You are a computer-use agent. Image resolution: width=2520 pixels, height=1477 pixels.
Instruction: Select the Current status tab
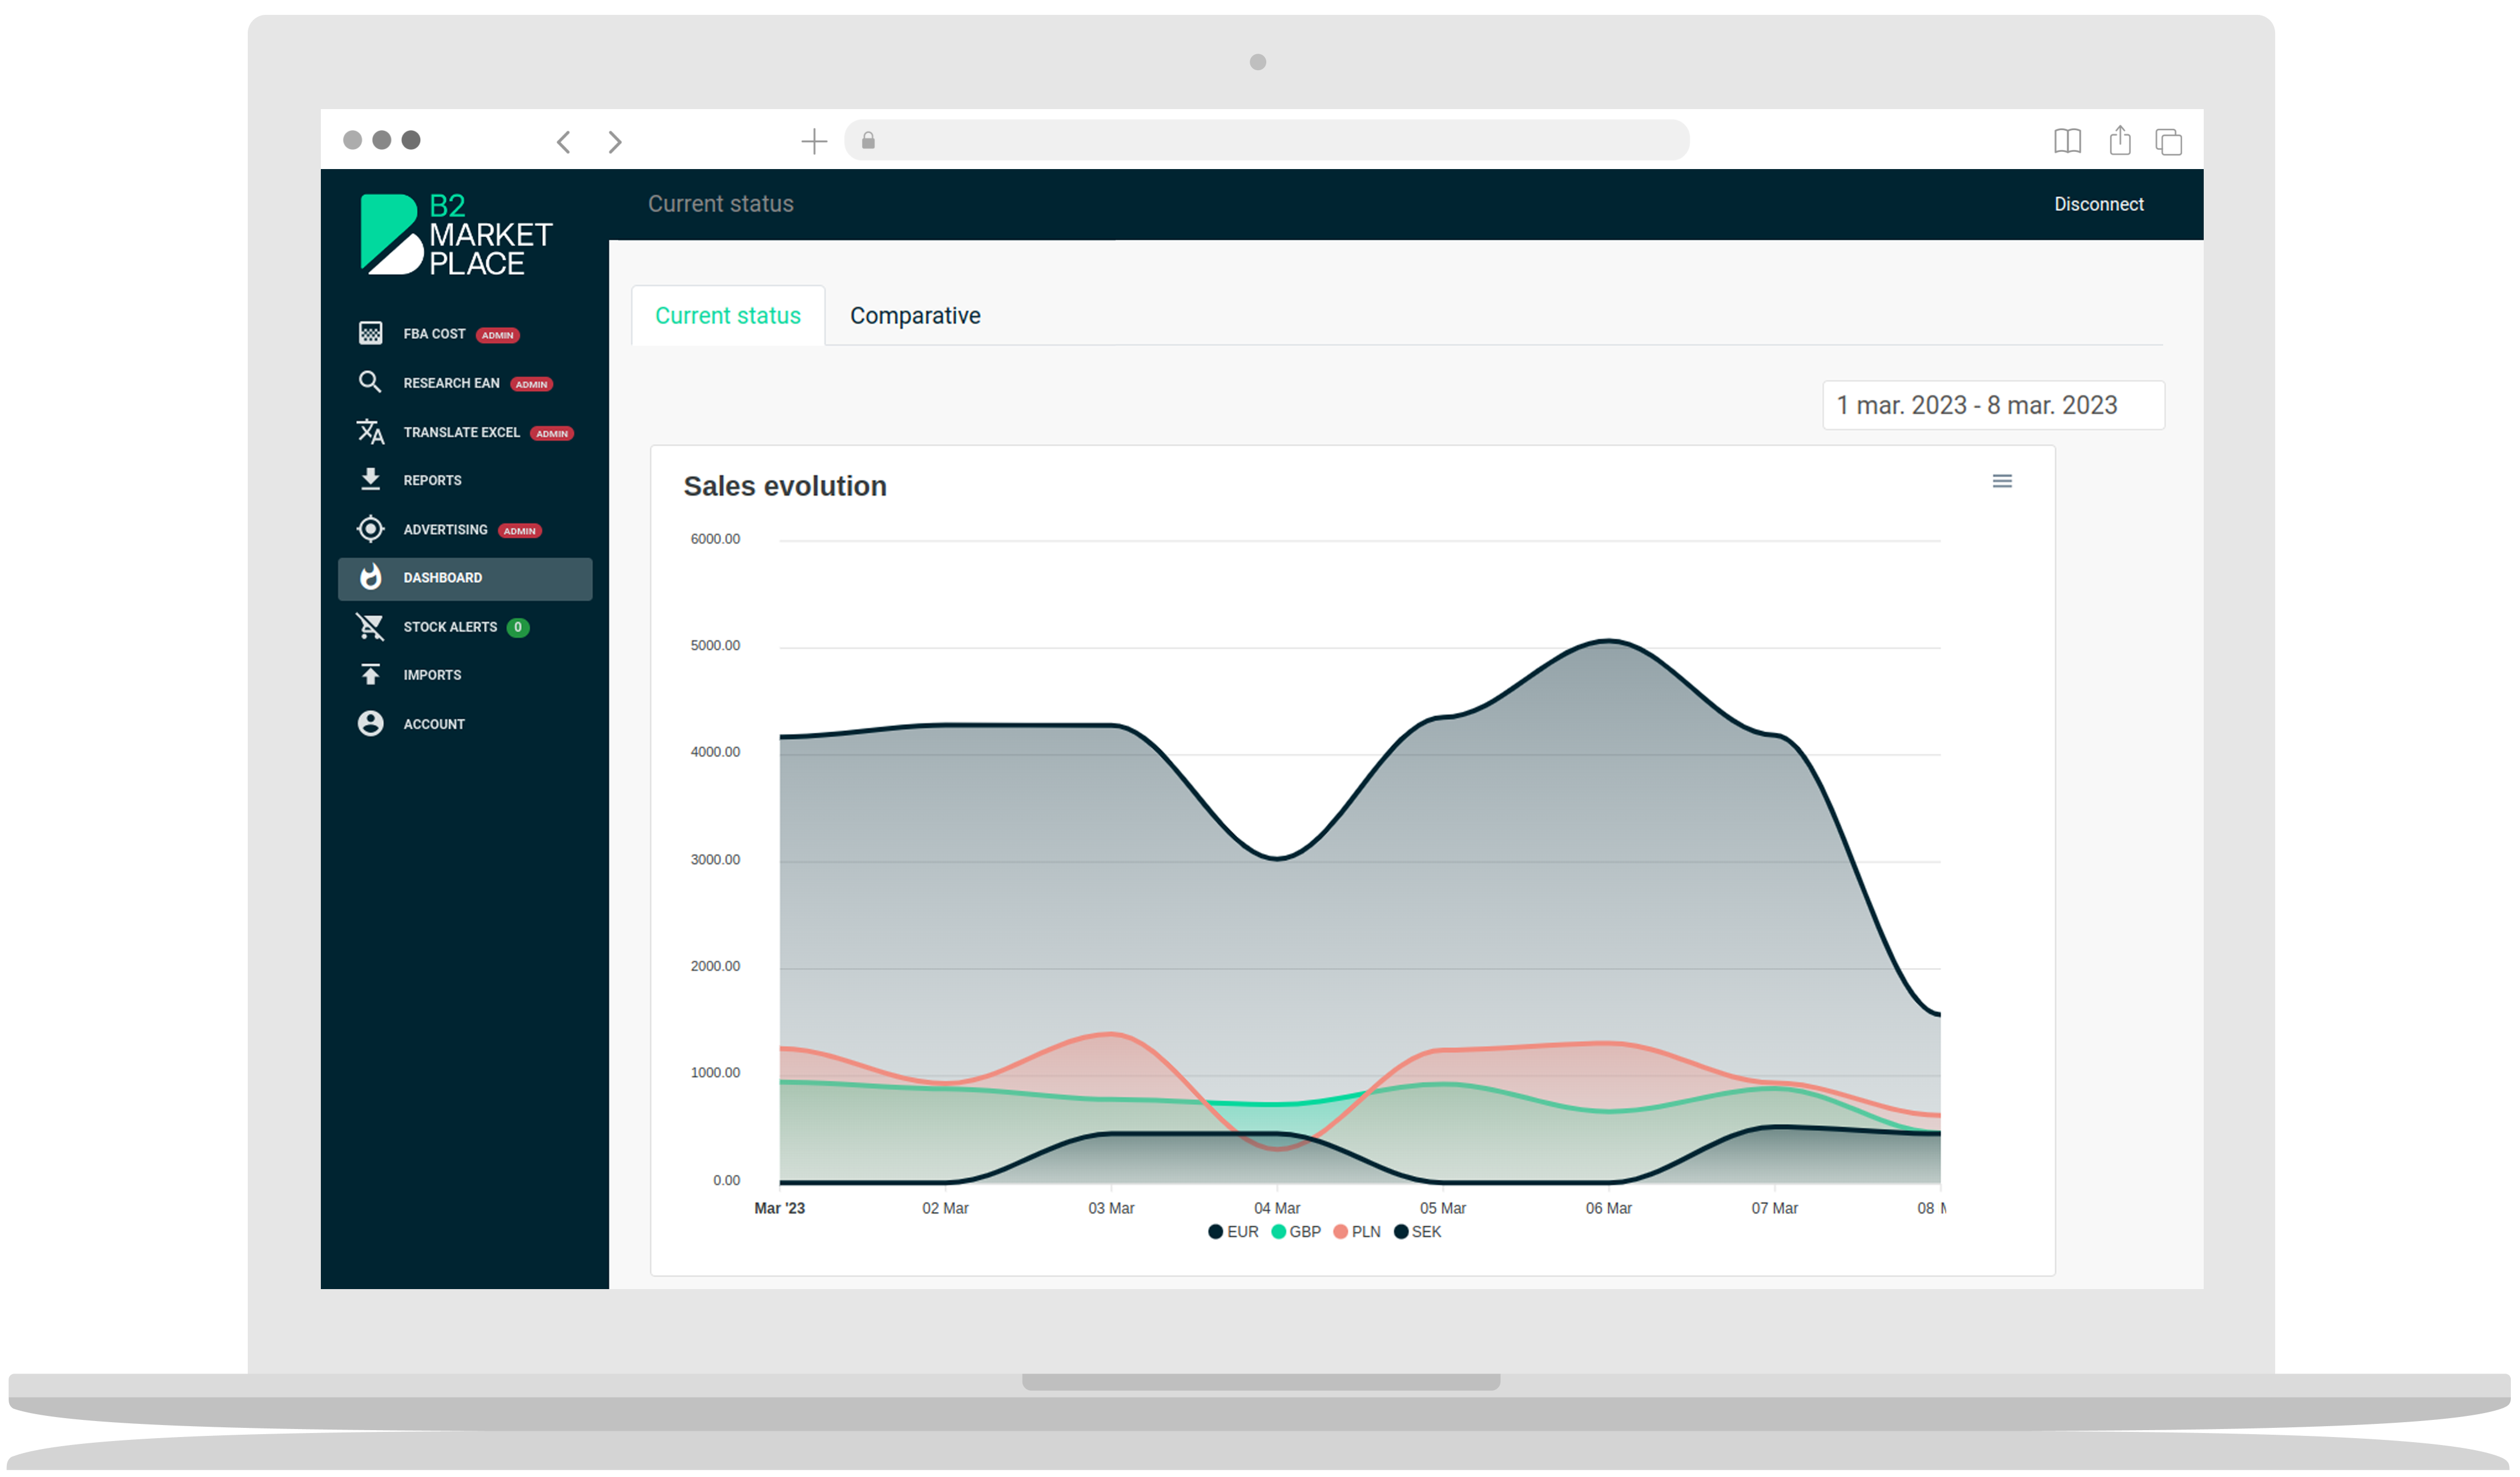point(727,316)
